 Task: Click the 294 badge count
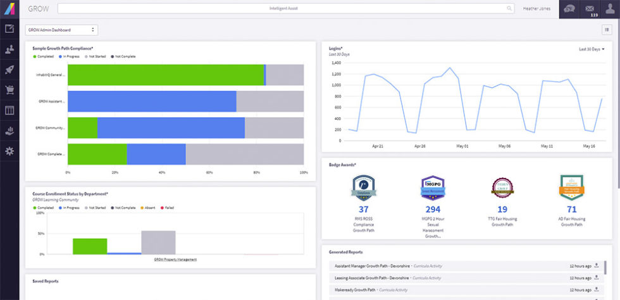click(433, 209)
